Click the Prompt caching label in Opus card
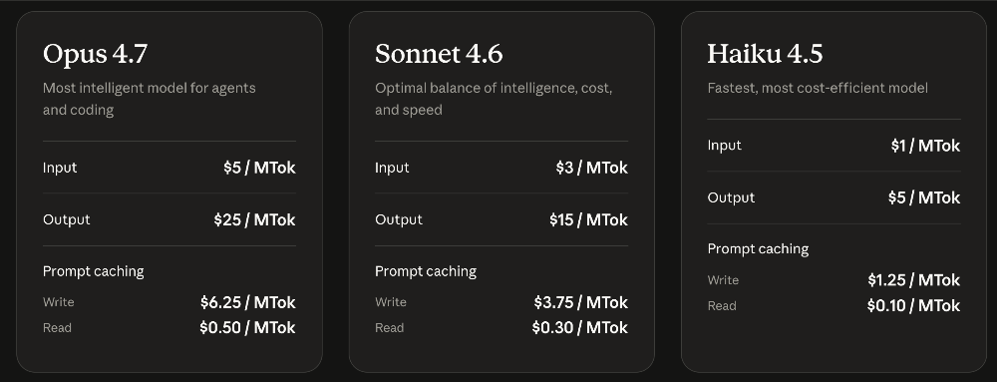This screenshot has width=997, height=382. click(x=94, y=271)
